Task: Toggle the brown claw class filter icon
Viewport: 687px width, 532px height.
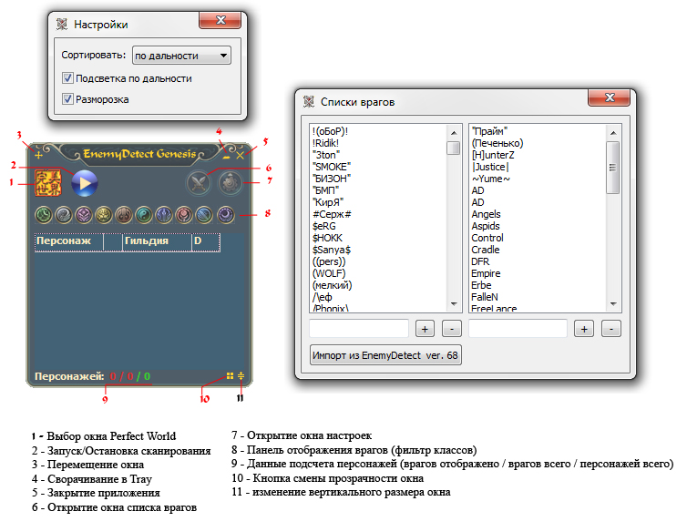Action: (124, 215)
